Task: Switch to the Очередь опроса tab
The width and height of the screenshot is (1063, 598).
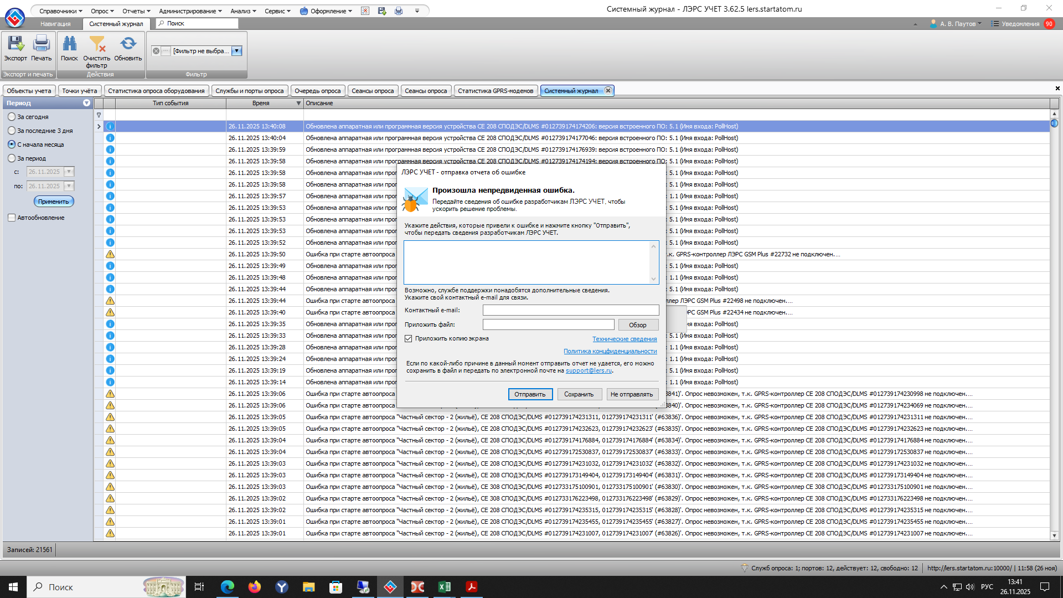Action: point(317,91)
